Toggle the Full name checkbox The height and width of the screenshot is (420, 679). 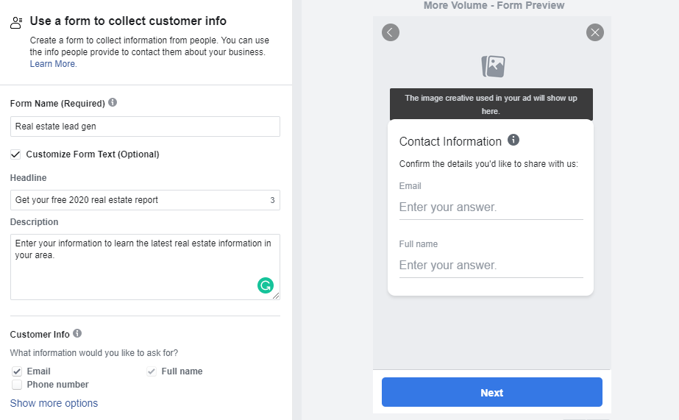coord(152,371)
